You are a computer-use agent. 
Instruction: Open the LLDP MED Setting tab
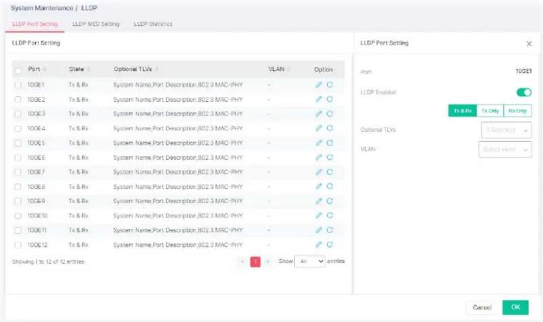[96, 24]
